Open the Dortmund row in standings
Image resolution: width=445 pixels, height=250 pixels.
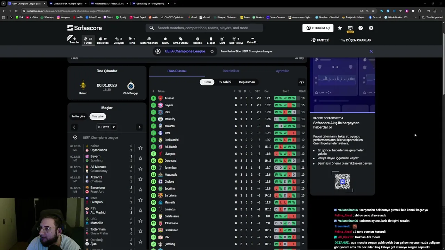pyautogui.click(x=228, y=161)
